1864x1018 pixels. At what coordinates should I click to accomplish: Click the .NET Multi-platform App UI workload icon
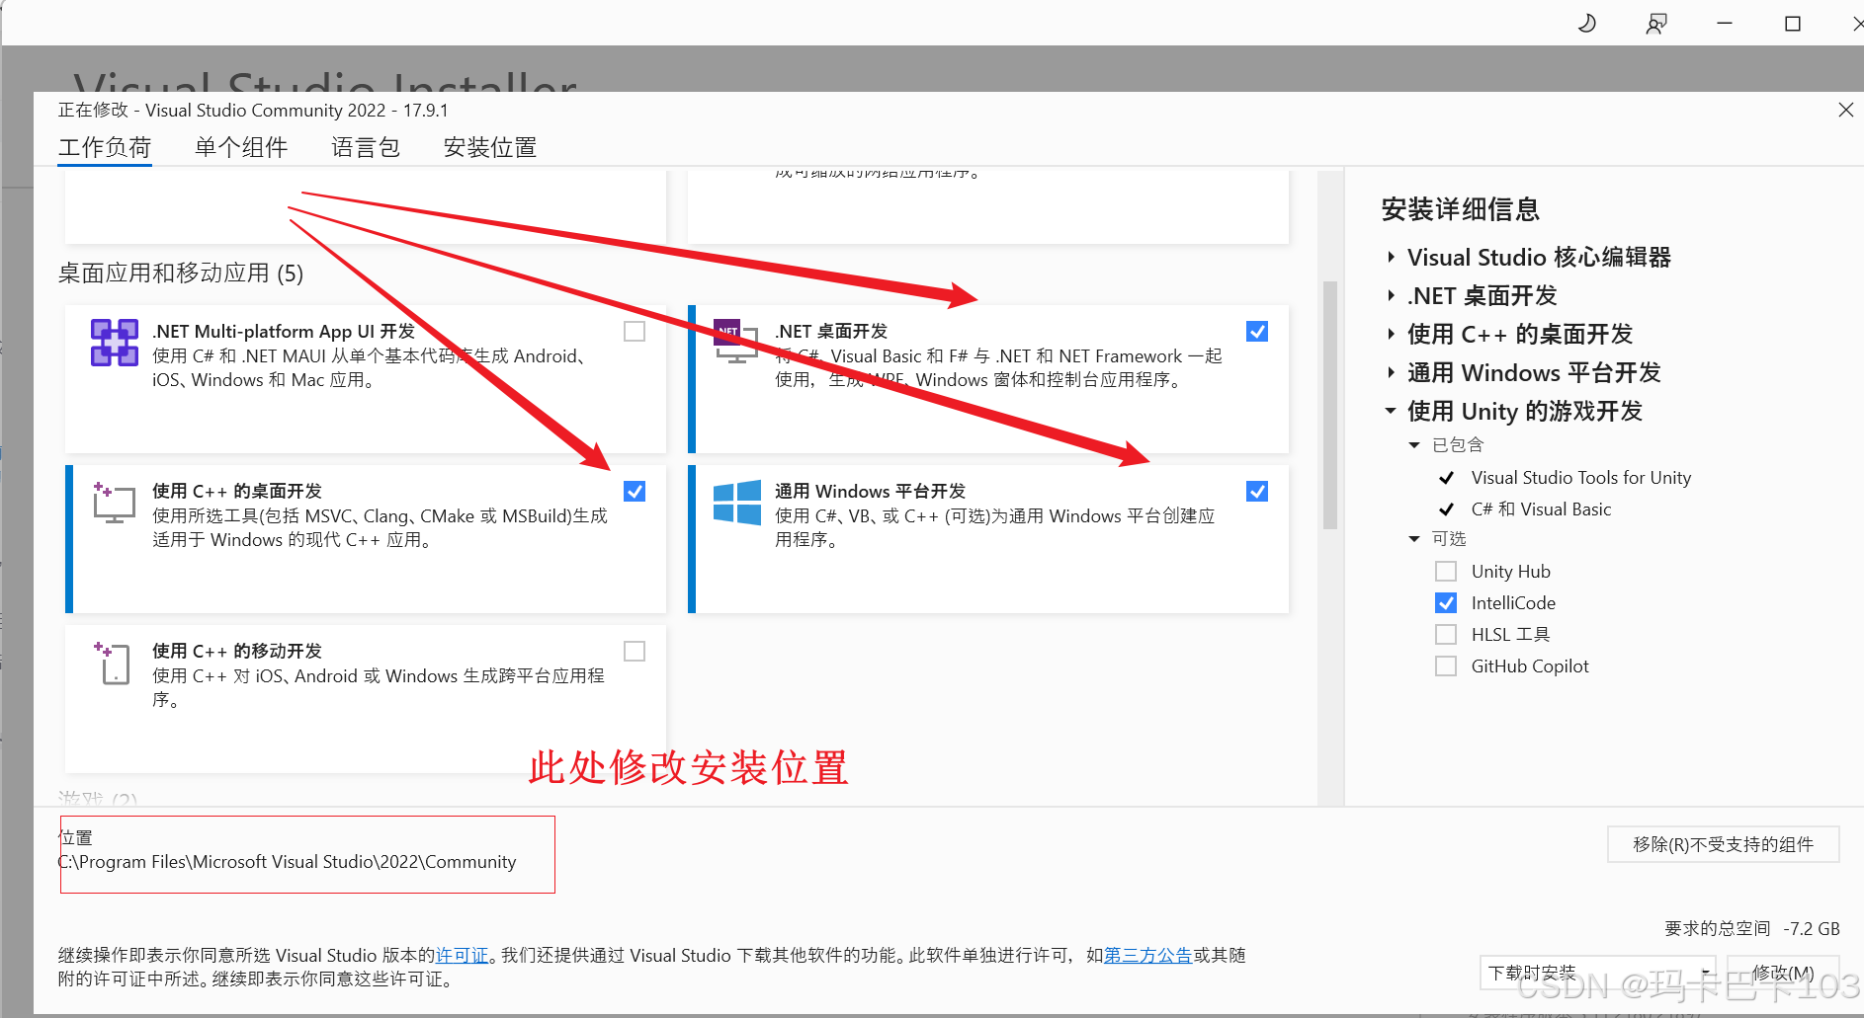[115, 343]
